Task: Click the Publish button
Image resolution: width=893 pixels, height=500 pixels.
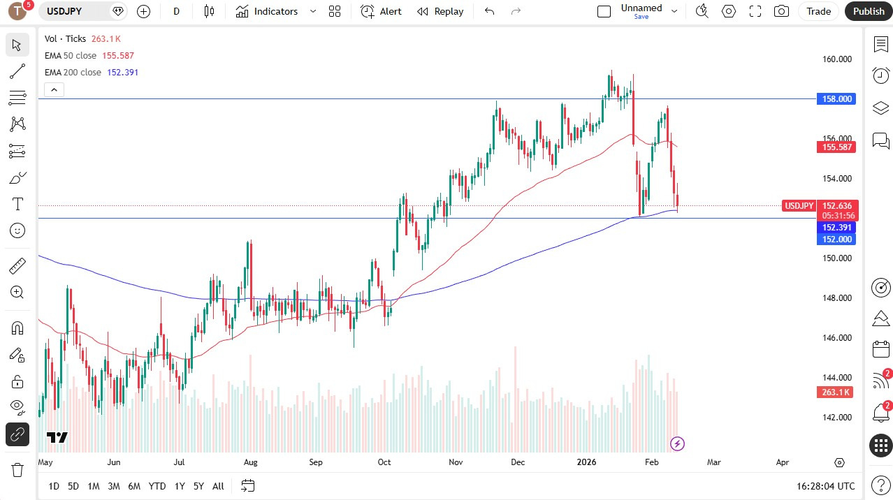Action: [x=868, y=11]
